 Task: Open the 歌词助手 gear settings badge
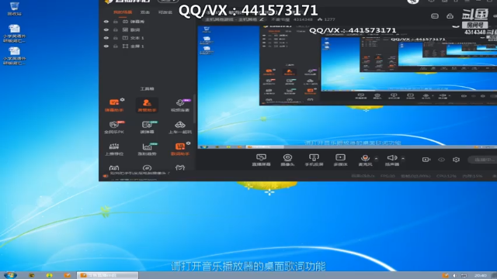click(x=188, y=143)
